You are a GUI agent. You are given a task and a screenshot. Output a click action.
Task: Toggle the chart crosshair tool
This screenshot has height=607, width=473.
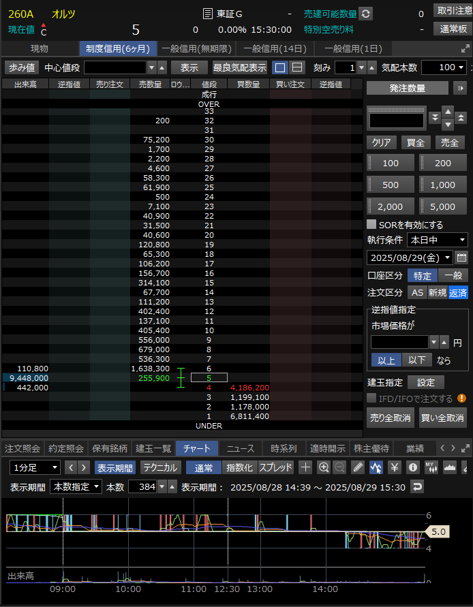coord(305,467)
